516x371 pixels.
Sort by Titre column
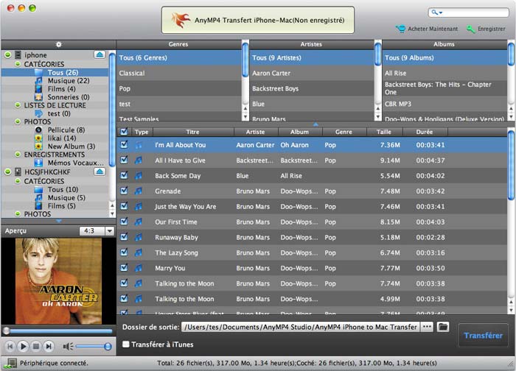pyautogui.click(x=193, y=132)
